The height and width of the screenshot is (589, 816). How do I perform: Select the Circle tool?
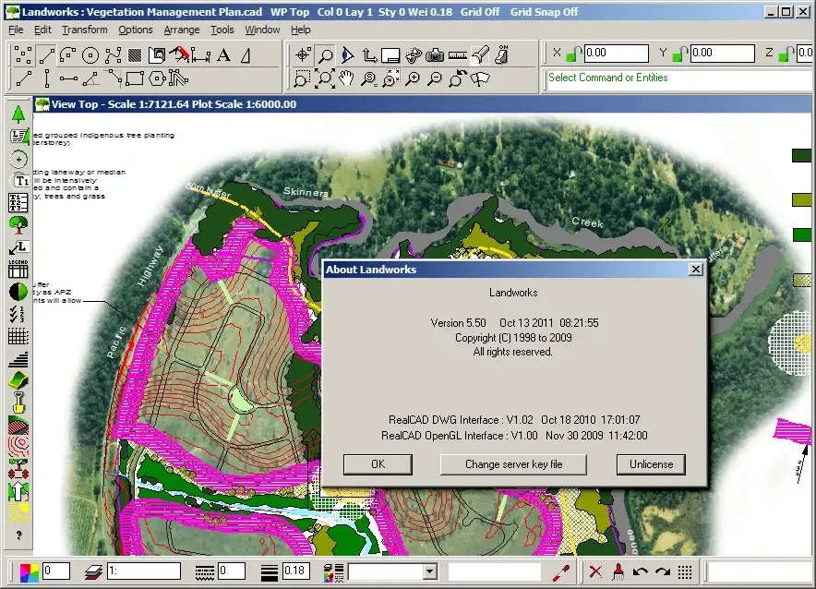click(90, 54)
